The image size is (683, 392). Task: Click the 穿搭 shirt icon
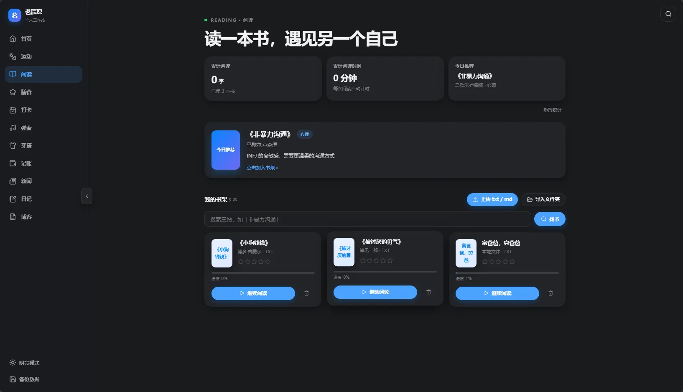(13, 145)
